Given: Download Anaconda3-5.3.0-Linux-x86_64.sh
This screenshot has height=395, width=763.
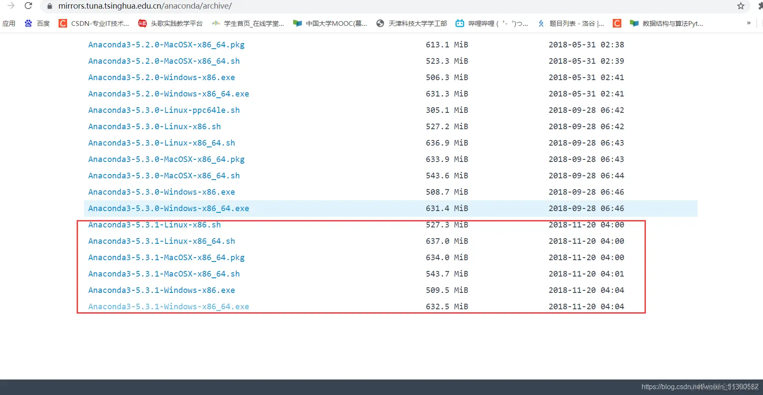Looking at the screenshot, I should point(161,143).
